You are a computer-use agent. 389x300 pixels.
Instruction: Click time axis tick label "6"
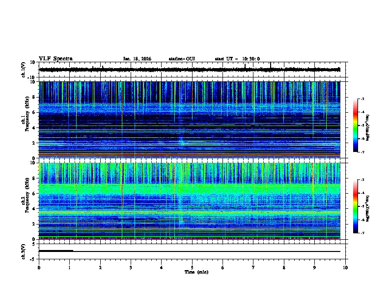pyautogui.click(x=222, y=268)
